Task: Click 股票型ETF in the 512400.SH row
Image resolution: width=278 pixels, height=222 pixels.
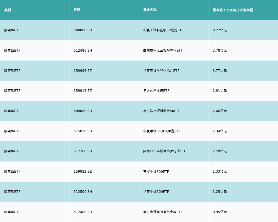Action: pyautogui.click(x=12, y=212)
